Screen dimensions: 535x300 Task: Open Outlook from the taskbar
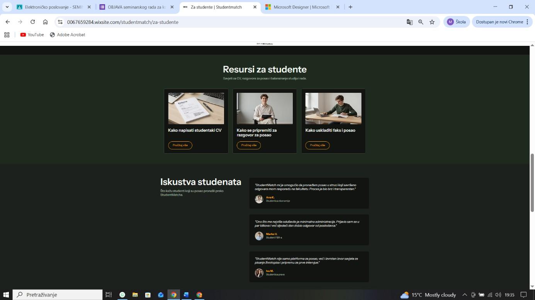coord(161,295)
